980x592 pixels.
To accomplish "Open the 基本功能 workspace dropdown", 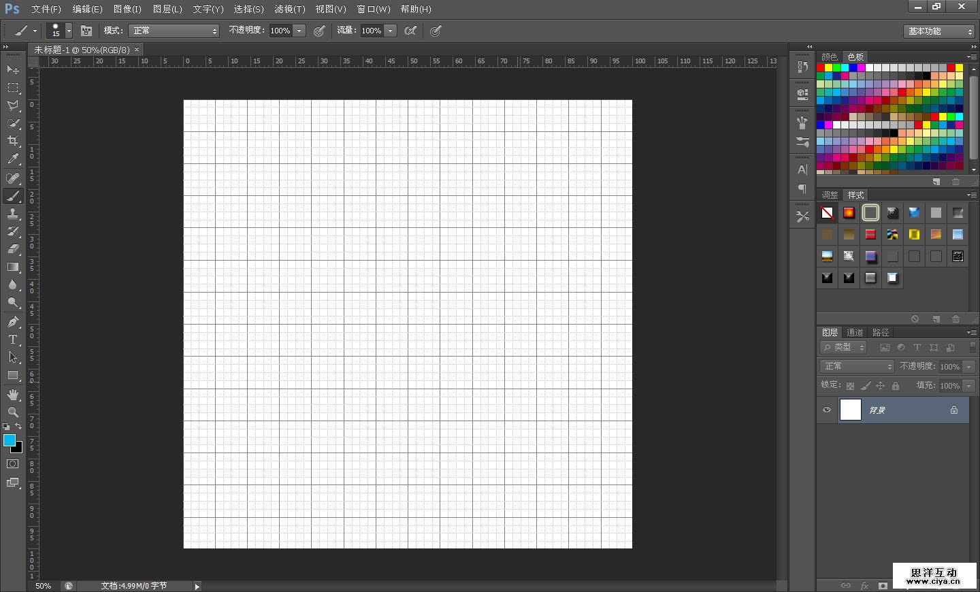I will (x=940, y=31).
